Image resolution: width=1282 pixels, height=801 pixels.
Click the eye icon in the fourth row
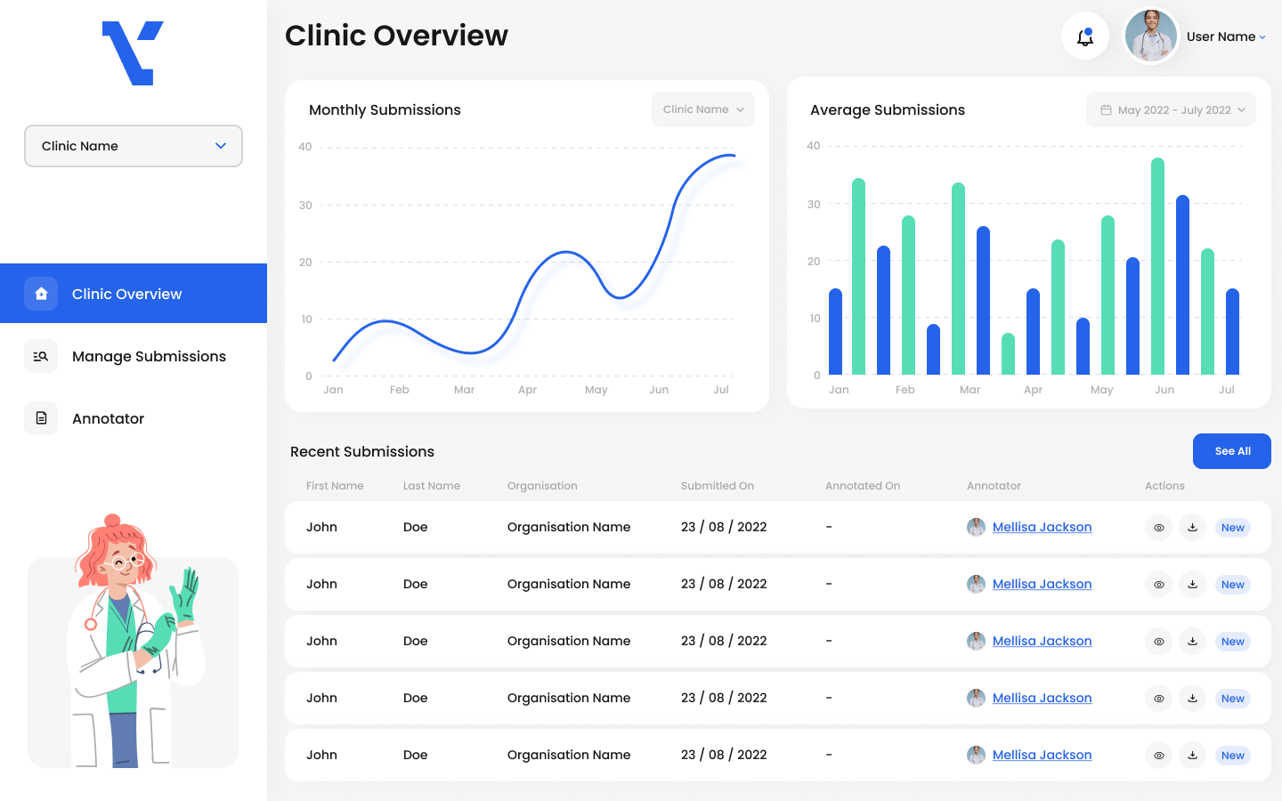coord(1158,699)
